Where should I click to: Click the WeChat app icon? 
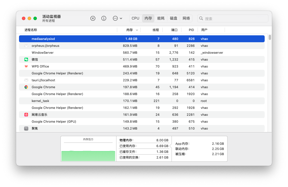[x=26, y=59]
